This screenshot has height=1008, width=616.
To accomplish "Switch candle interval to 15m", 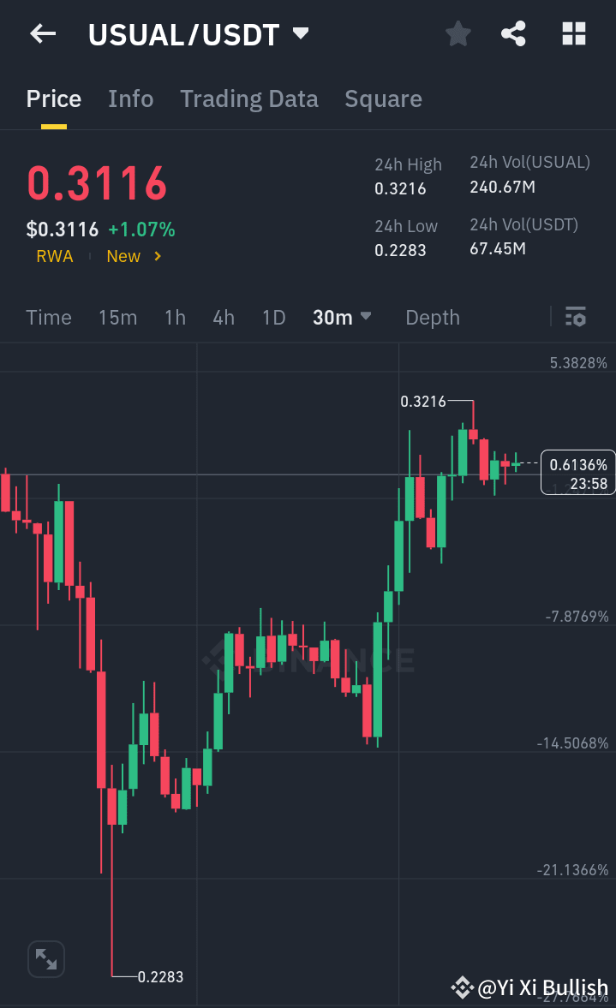I will pos(117,317).
